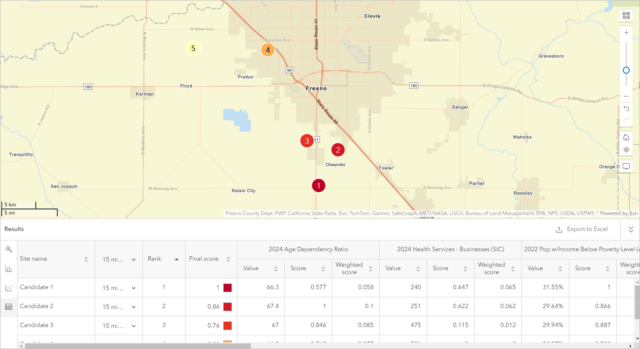Undo the last map action
Viewport: 640px width, 349px height.
(626, 108)
